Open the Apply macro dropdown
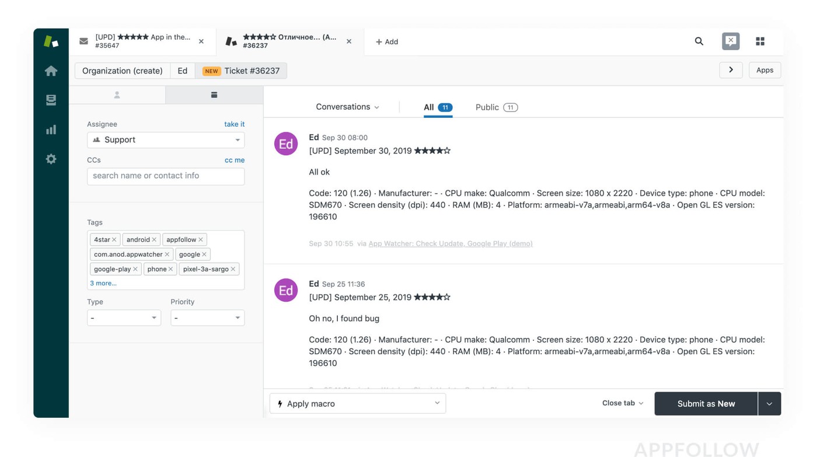Viewport: 817px width, 457px height. pyautogui.click(x=357, y=403)
